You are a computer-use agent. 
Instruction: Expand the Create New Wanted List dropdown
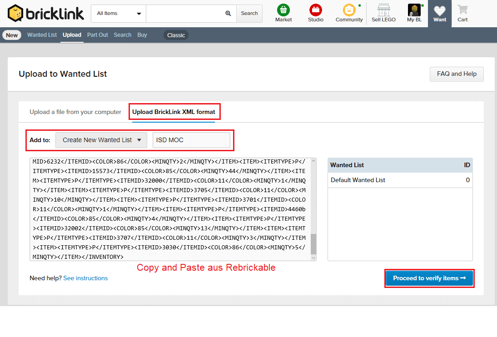click(101, 140)
